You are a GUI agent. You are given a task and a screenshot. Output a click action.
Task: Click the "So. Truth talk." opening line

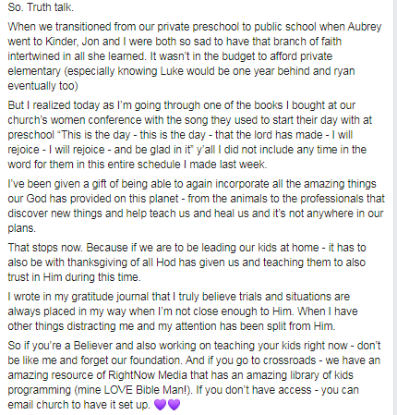coord(41,7)
